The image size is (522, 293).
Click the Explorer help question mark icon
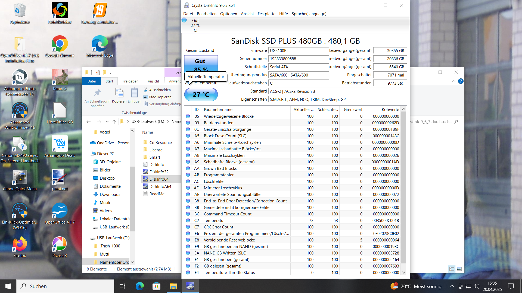(x=461, y=81)
